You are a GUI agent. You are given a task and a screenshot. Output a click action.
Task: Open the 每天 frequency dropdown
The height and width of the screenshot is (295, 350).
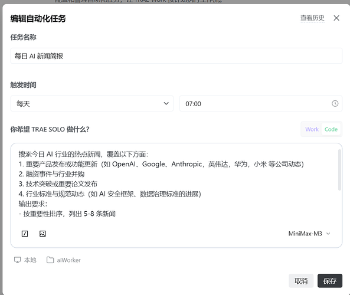click(x=91, y=103)
